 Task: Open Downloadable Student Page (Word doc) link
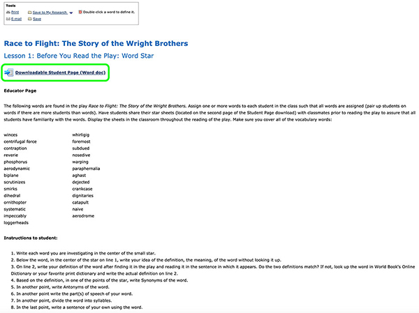60,72
